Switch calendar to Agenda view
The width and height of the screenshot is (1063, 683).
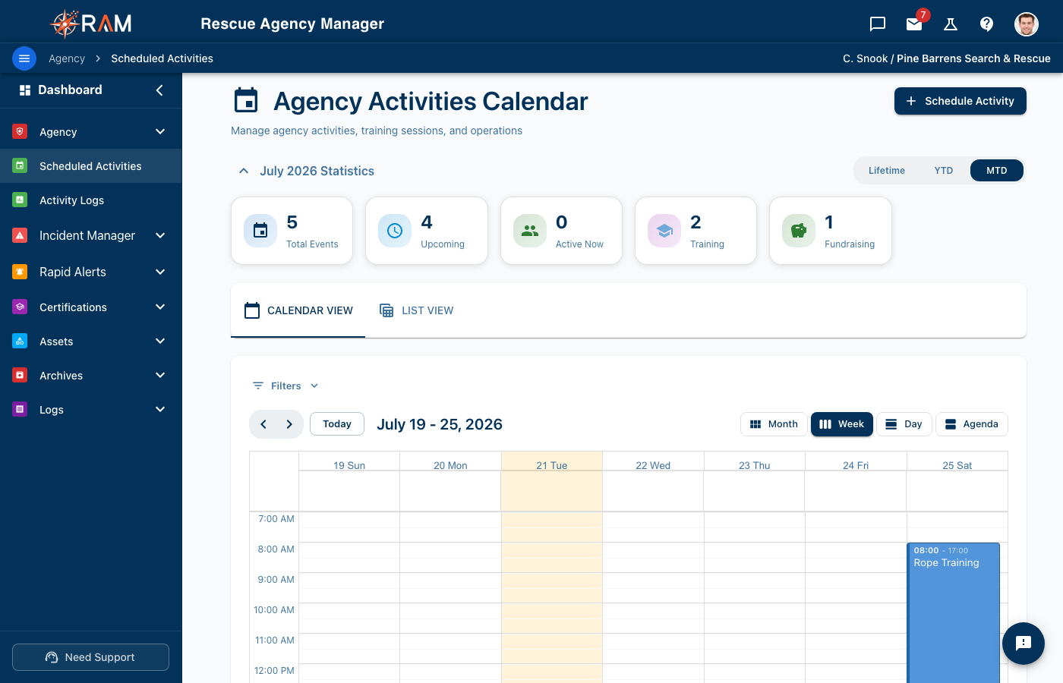point(972,424)
